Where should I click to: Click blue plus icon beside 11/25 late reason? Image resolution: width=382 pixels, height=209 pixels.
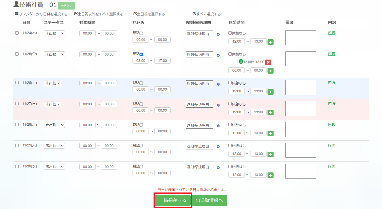tap(218, 55)
